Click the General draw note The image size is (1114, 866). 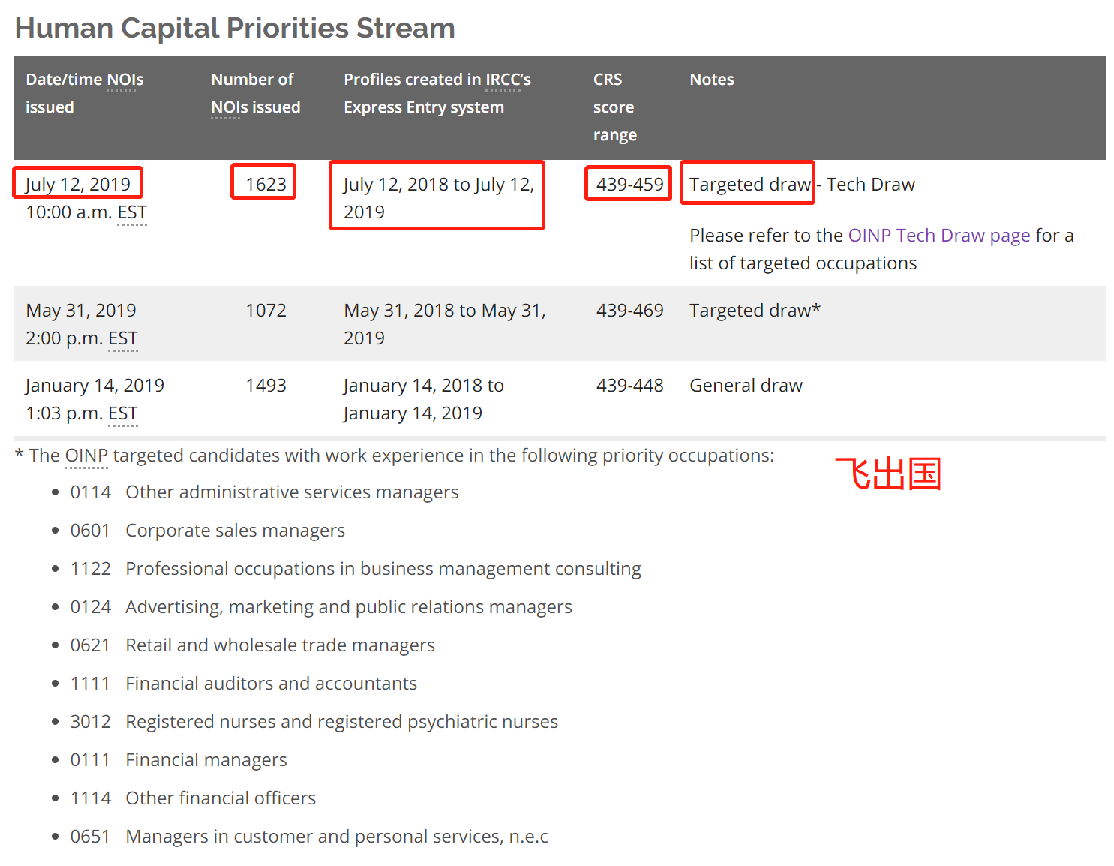pos(746,386)
